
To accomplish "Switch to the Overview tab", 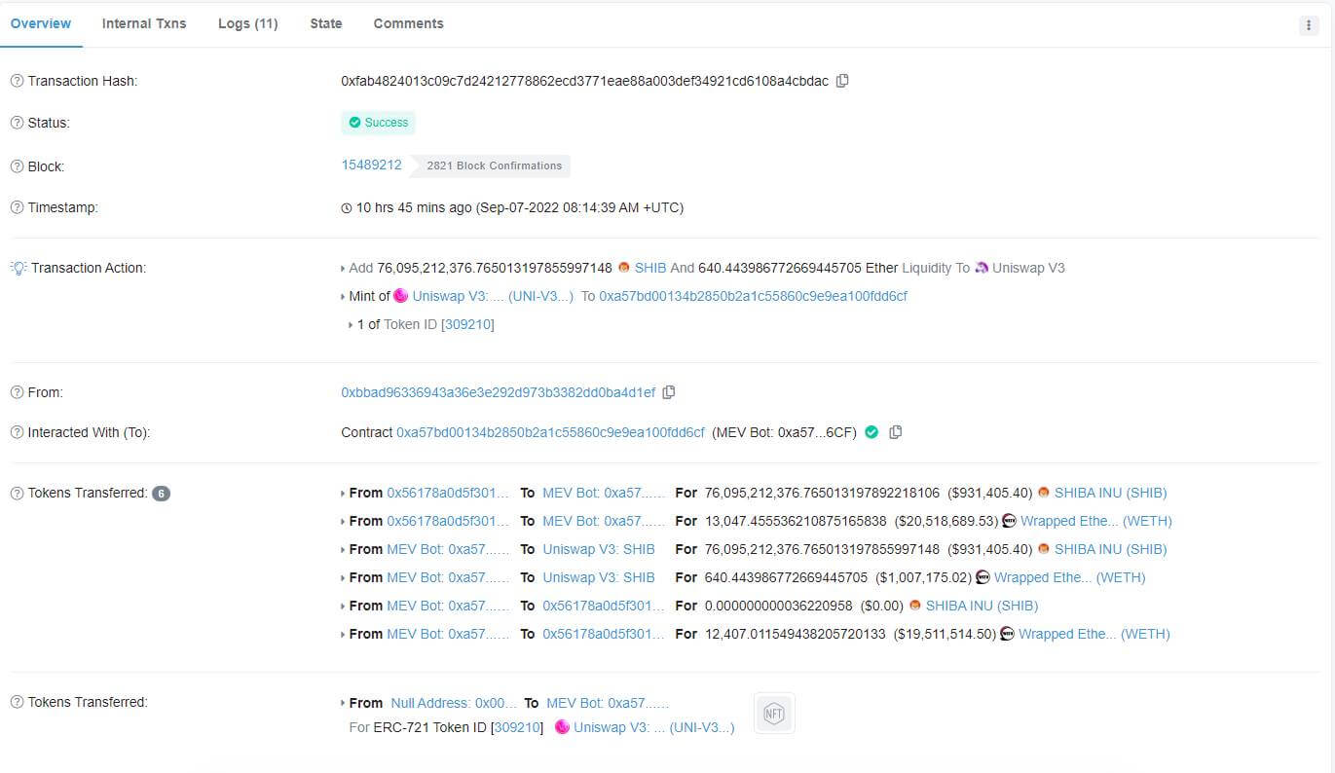I will click(41, 23).
